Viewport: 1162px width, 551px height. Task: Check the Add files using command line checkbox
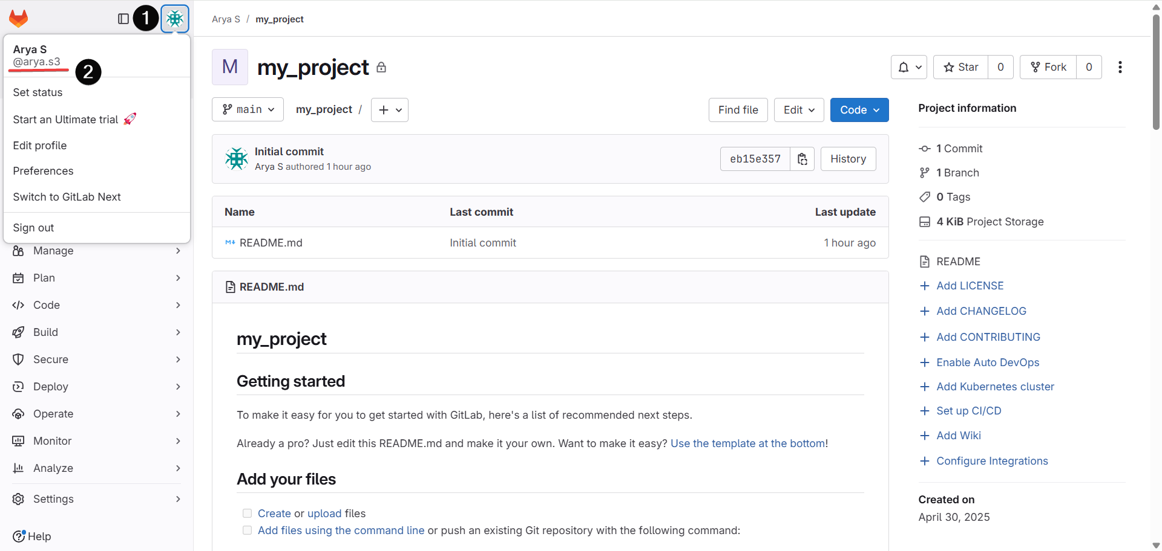pos(247,530)
